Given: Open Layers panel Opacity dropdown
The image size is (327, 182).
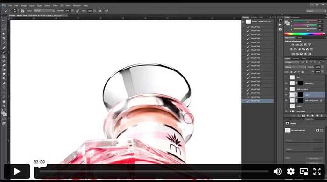Looking at the screenshot, I should click(322, 67).
